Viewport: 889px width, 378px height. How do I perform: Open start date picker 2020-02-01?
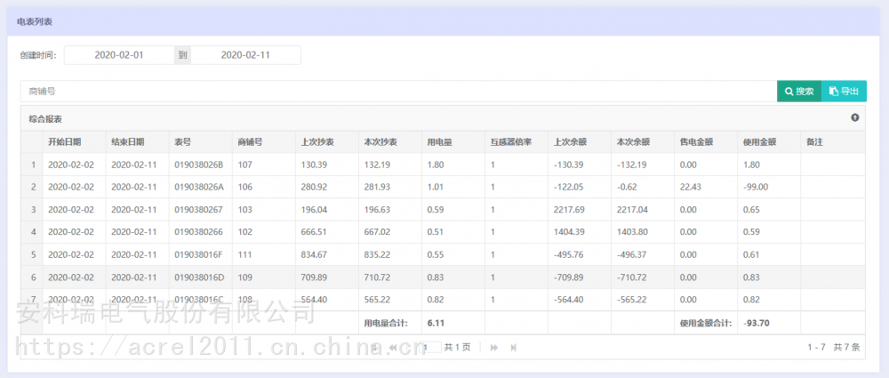(119, 55)
